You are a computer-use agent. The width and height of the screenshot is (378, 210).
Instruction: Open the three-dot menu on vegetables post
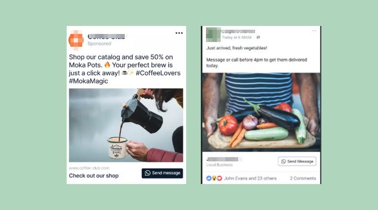[x=314, y=31]
